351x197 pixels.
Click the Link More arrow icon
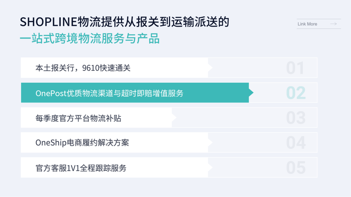point(333,24)
